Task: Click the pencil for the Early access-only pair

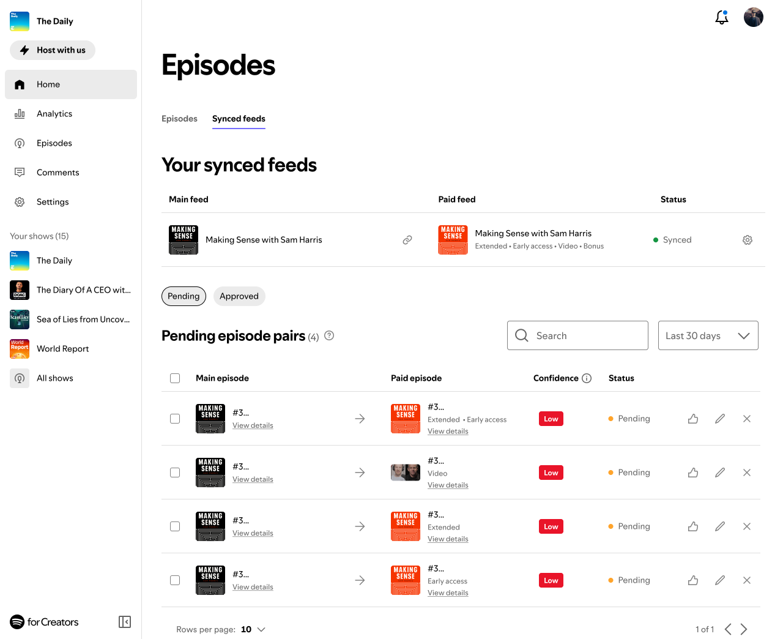Action: (720, 580)
